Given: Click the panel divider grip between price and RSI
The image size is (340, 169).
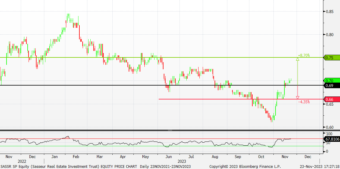Looking at the screenshot, I should 170,130.
